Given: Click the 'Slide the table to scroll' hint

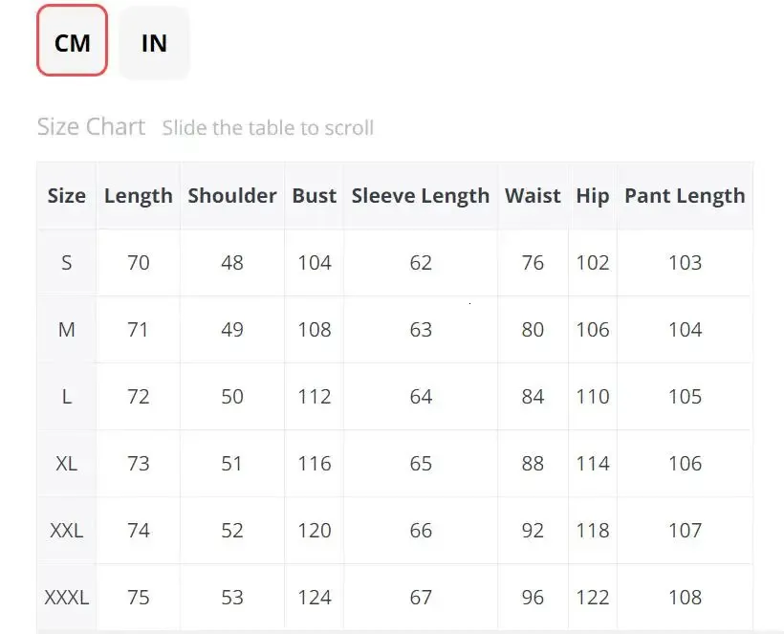Looking at the screenshot, I should [x=268, y=128].
